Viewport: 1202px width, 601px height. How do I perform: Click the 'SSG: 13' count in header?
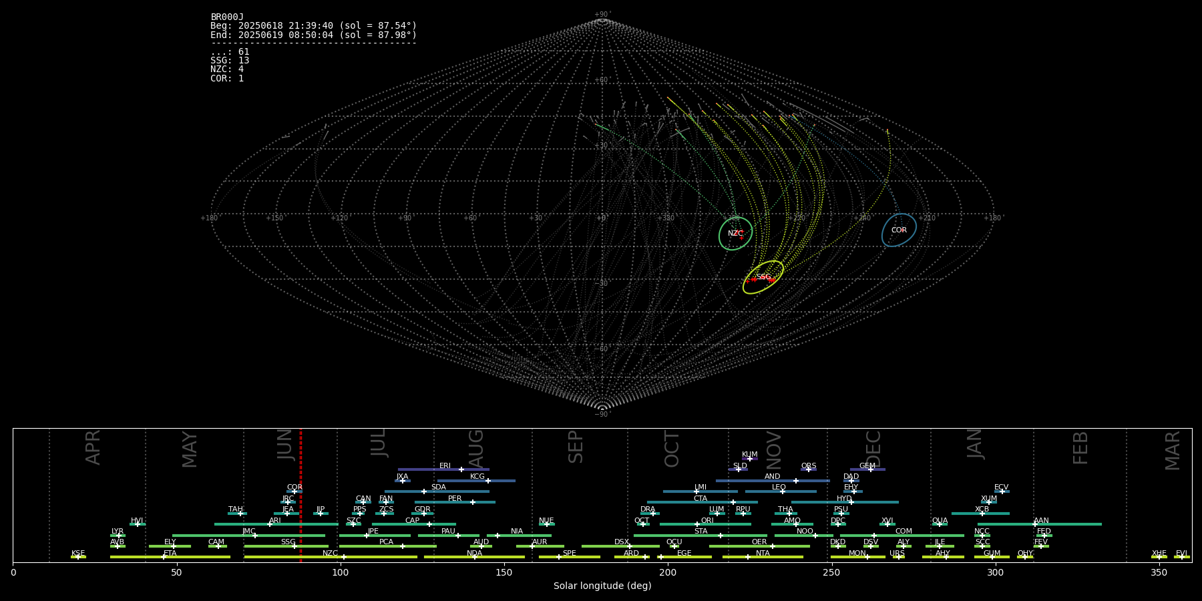click(230, 61)
